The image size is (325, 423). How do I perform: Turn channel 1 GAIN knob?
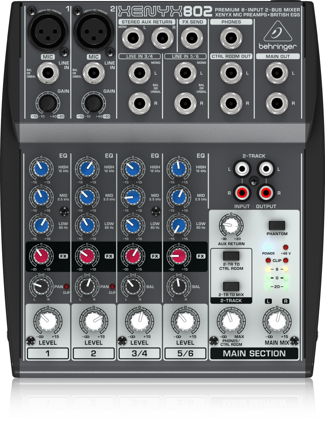point(47,103)
